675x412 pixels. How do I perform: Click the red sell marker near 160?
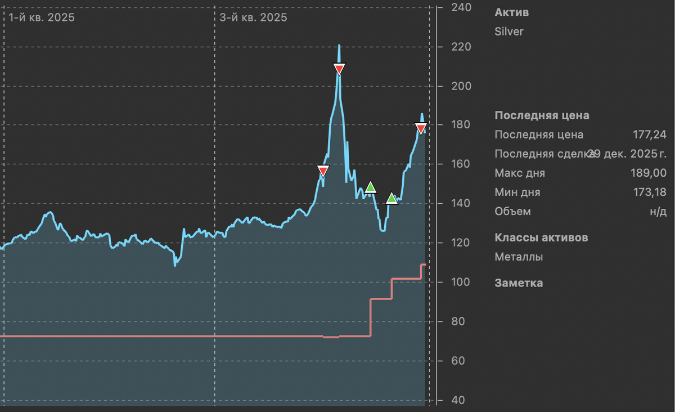(323, 171)
